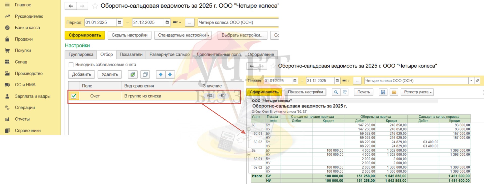Move filter row up with blue arrow

pyautogui.click(x=161, y=74)
